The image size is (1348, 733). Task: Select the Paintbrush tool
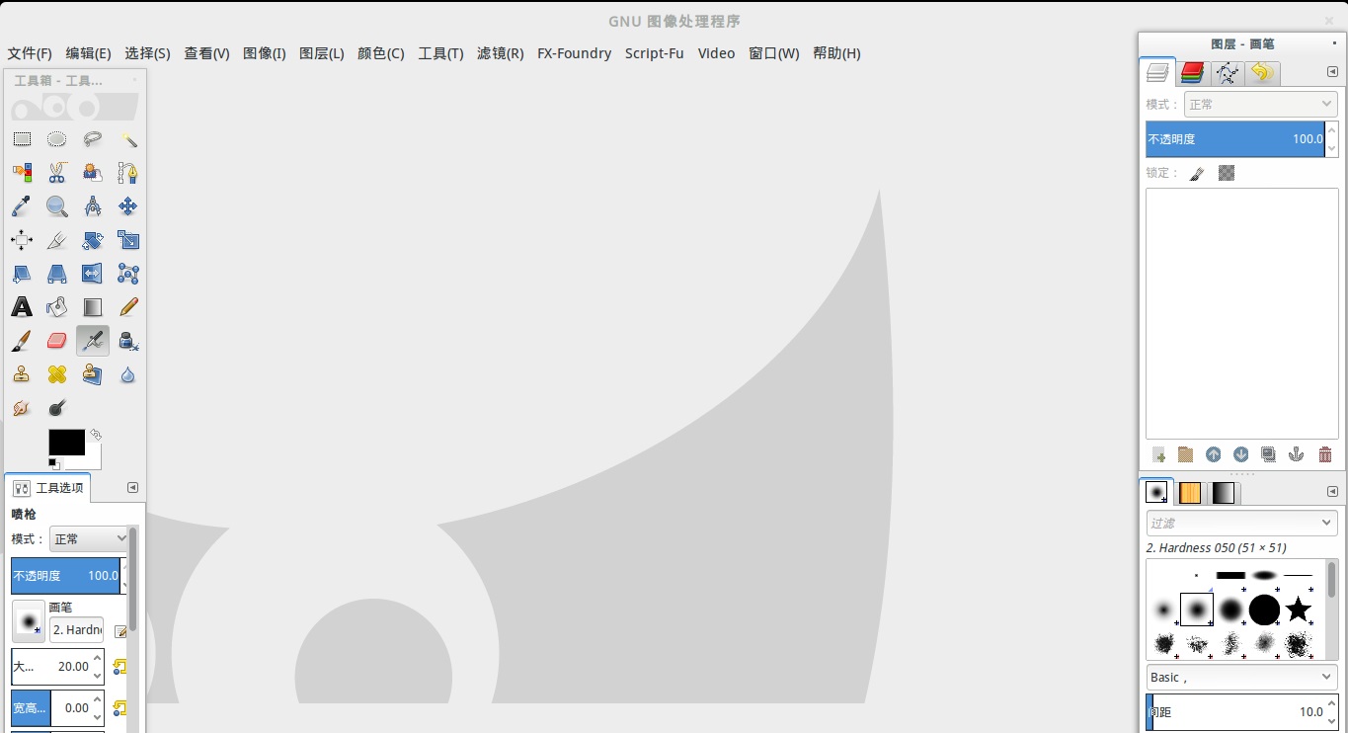[22, 341]
